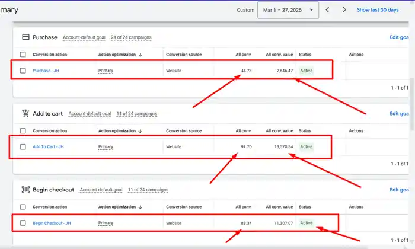Click the 91.70 conversions value
Viewport: 415px width, 249px height.
click(246, 147)
